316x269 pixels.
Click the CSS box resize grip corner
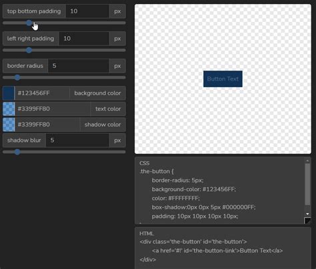[x=307, y=220]
